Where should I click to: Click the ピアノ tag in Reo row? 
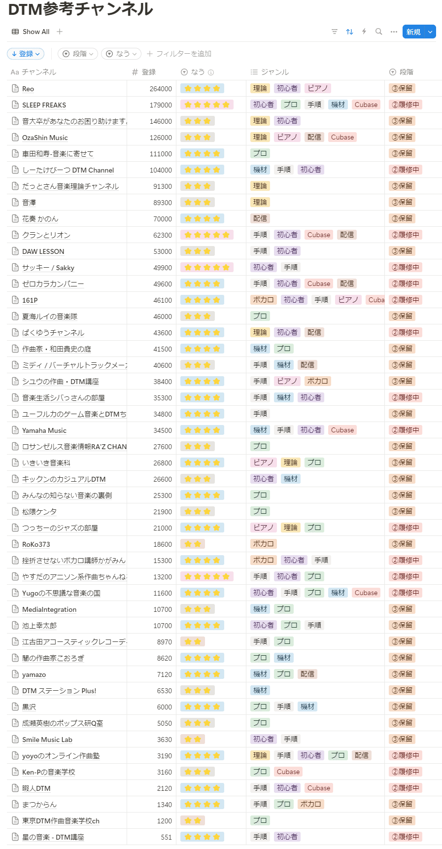click(318, 88)
